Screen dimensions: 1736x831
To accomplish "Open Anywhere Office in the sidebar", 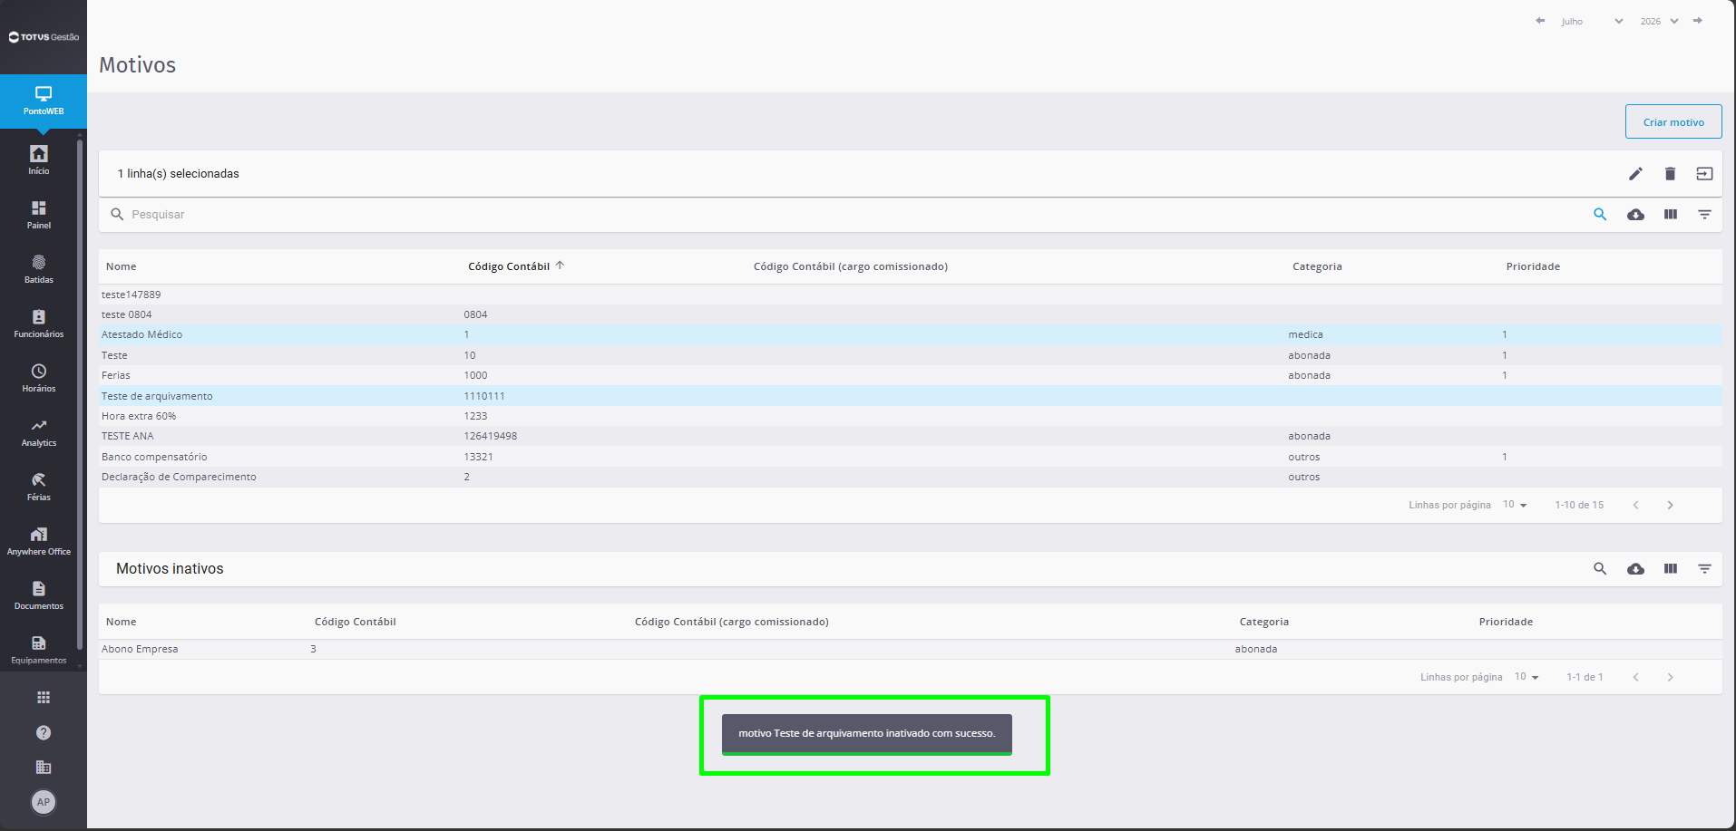I will [39, 541].
